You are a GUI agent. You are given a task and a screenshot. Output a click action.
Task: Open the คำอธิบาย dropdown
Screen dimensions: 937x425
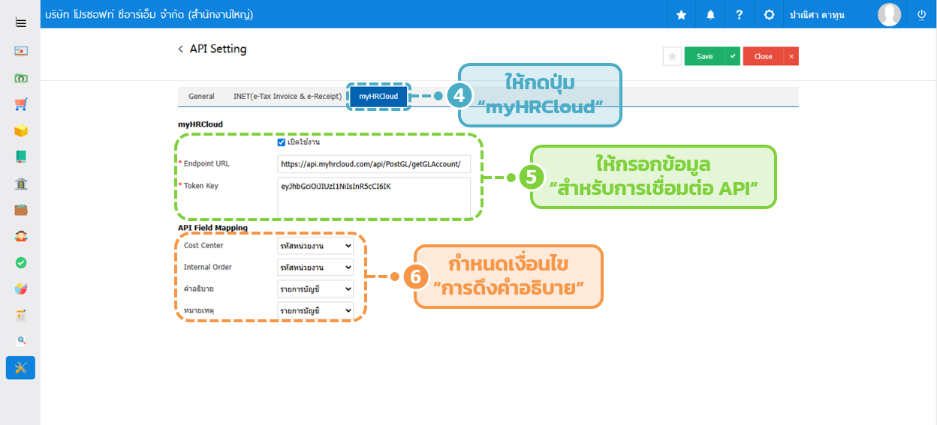315,289
